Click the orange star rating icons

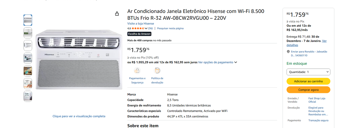(138, 28)
